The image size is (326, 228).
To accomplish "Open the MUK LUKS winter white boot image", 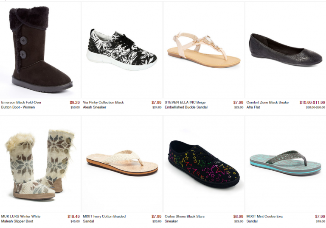I will (x=40, y=164).
